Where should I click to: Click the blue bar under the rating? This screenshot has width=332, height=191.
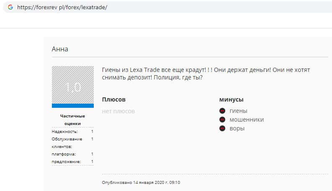pyautogui.click(x=73, y=106)
